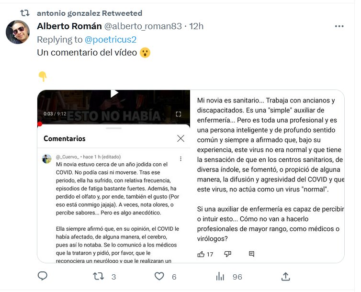
Task: Open options menu for @_Cuervo_ comment
Action: pyautogui.click(x=180, y=158)
